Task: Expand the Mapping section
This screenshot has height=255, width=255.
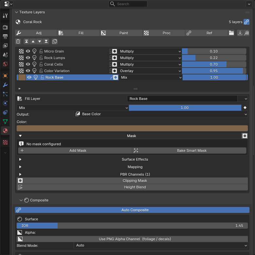Action: click(x=20, y=167)
